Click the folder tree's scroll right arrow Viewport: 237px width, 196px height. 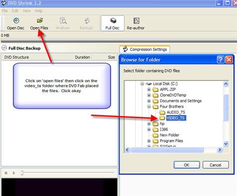220,150
